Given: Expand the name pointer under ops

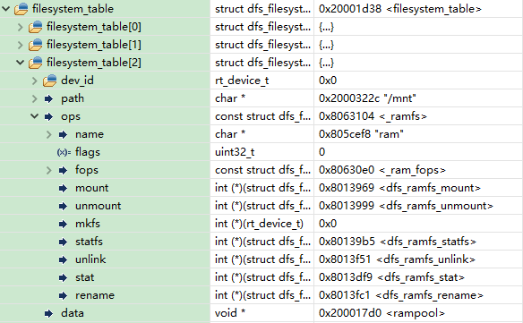Looking at the screenshot, I should click(49, 134).
